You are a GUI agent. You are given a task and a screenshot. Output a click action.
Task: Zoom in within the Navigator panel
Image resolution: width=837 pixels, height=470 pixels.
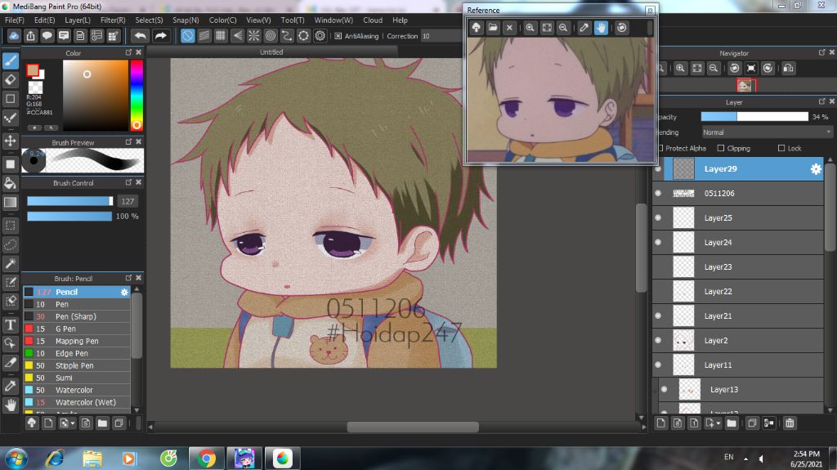click(680, 69)
